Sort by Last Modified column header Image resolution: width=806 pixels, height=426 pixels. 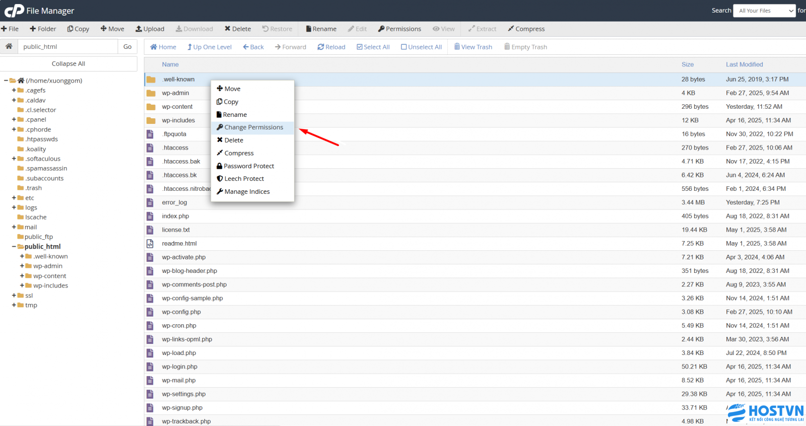pos(744,64)
